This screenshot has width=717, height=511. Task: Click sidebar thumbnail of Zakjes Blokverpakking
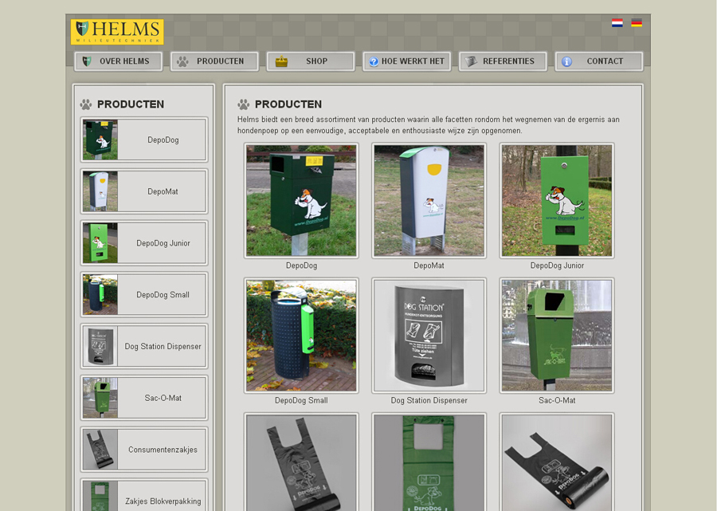pos(100,497)
